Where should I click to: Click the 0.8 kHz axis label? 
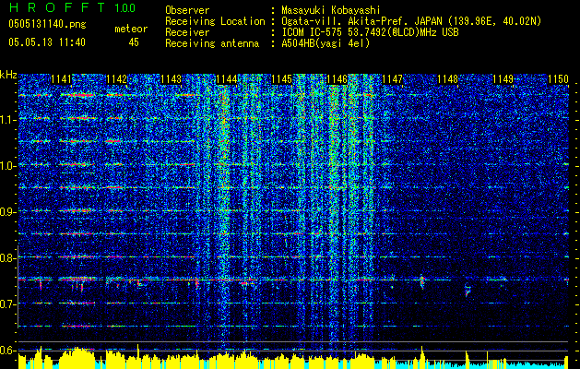(7, 258)
